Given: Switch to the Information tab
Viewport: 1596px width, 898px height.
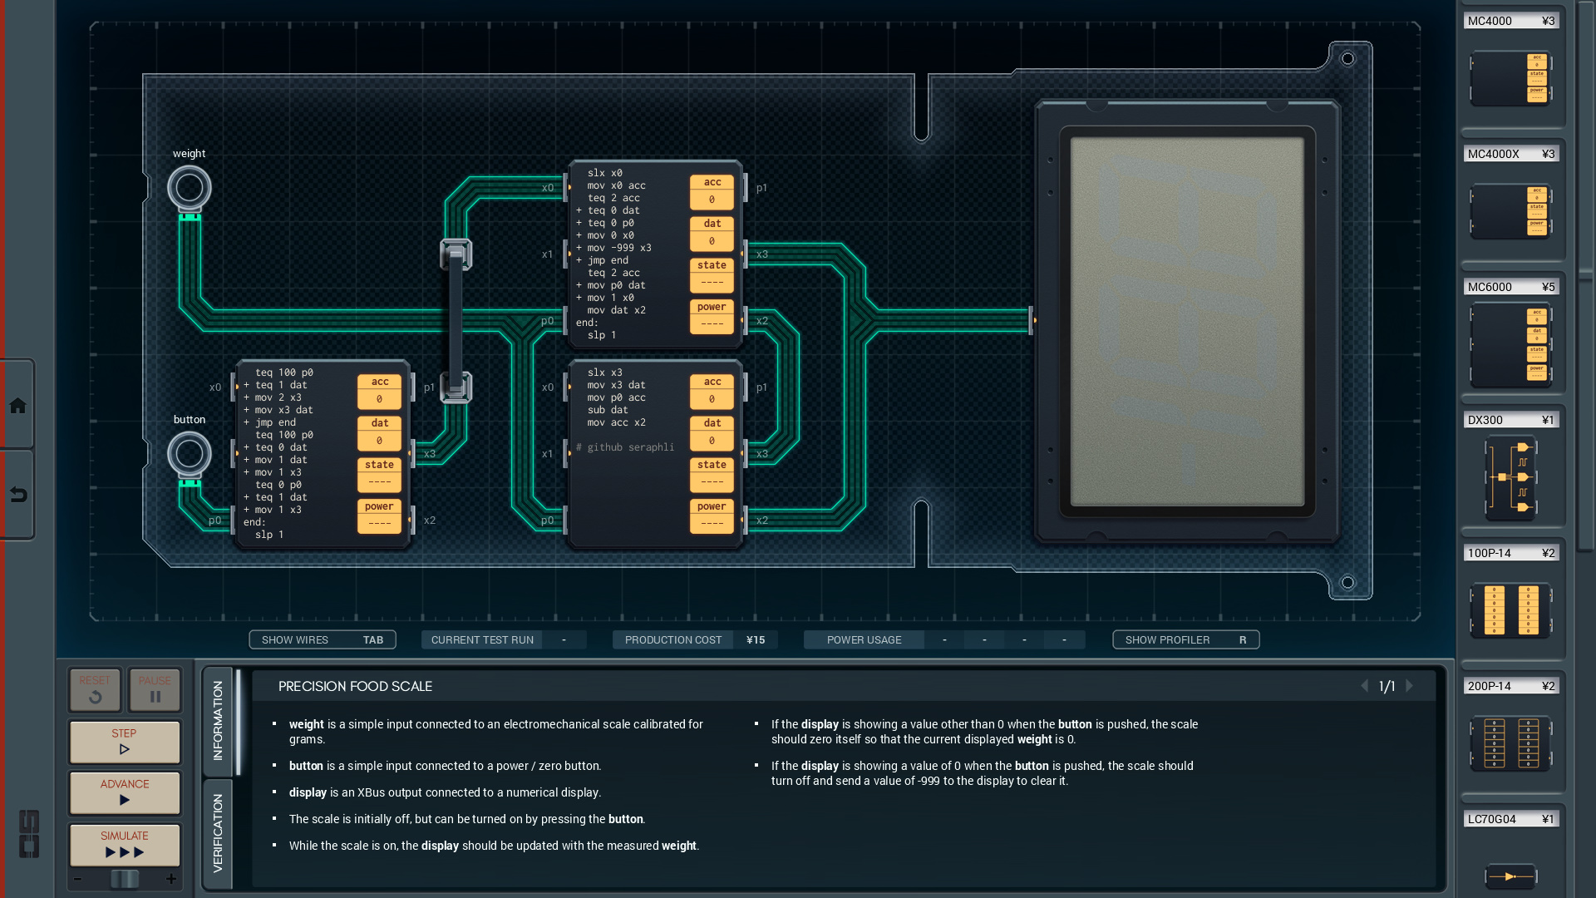Looking at the screenshot, I should [x=218, y=720].
